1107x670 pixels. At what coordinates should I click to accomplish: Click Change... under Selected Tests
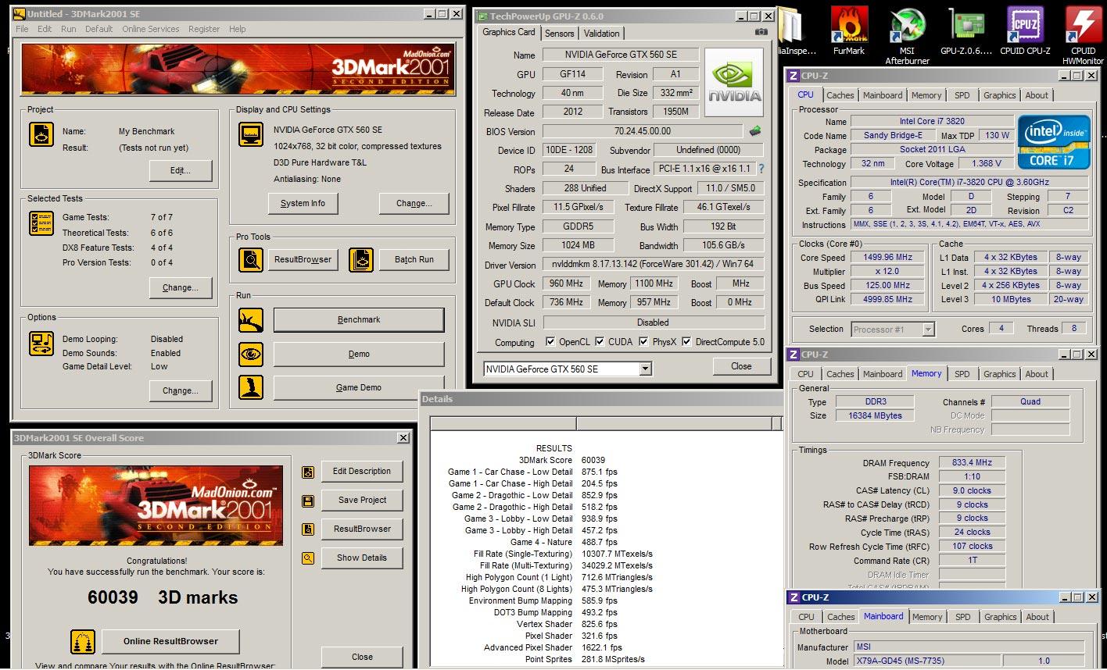pos(181,287)
